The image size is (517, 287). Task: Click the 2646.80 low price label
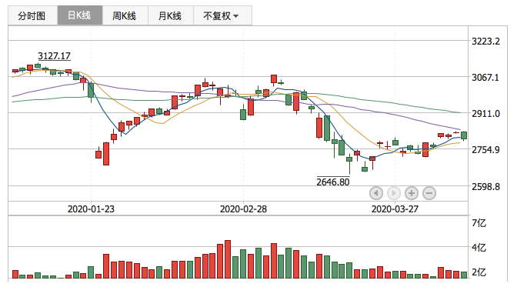click(333, 182)
